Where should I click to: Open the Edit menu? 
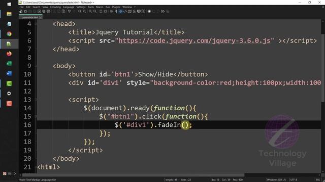point(28,7)
